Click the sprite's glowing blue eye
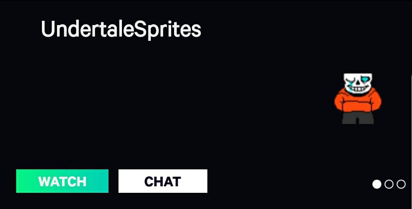 pyautogui.click(x=365, y=79)
